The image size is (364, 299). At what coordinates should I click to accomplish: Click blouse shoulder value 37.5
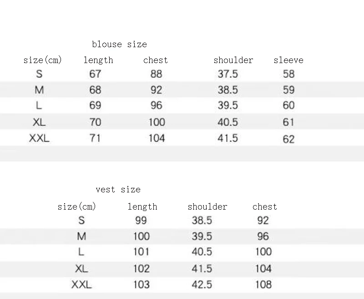pos(227,74)
